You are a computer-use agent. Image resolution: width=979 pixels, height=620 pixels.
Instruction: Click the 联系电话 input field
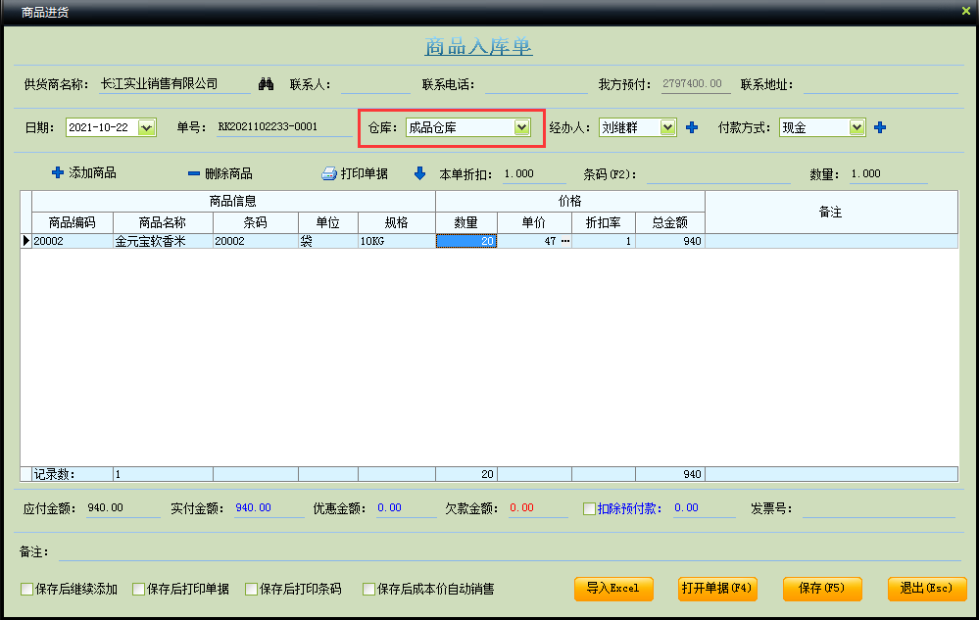[536, 85]
